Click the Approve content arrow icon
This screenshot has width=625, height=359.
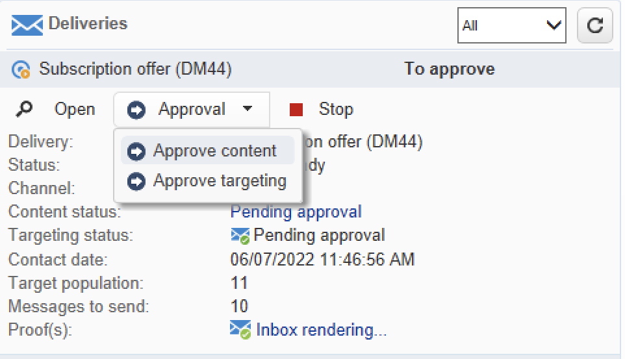click(x=136, y=151)
